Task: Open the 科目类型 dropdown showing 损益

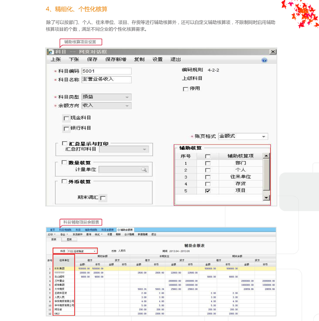Action: (x=127, y=97)
